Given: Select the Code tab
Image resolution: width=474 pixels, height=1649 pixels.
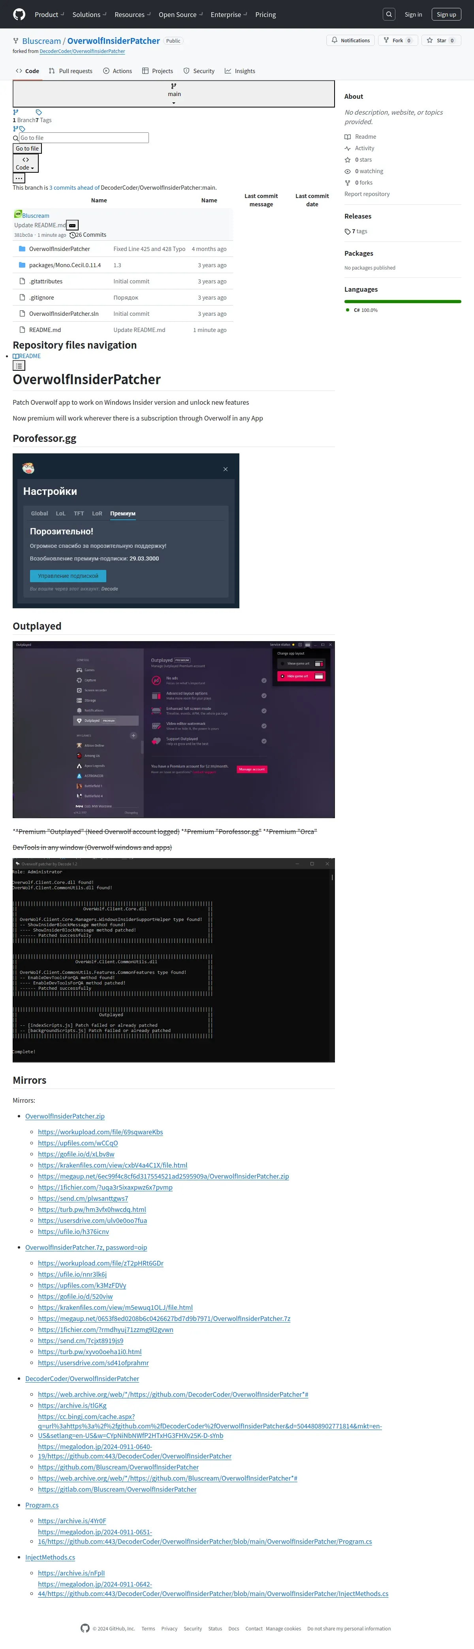Looking at the screenshot, I should click(x=28, y=71).
